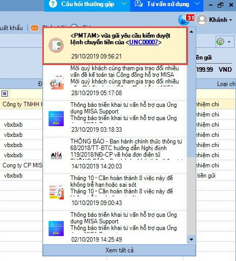236x261 pixels.
Task: Click the blue MISA Support image dated 23/10/2019
Action: [x=56, y=119]
